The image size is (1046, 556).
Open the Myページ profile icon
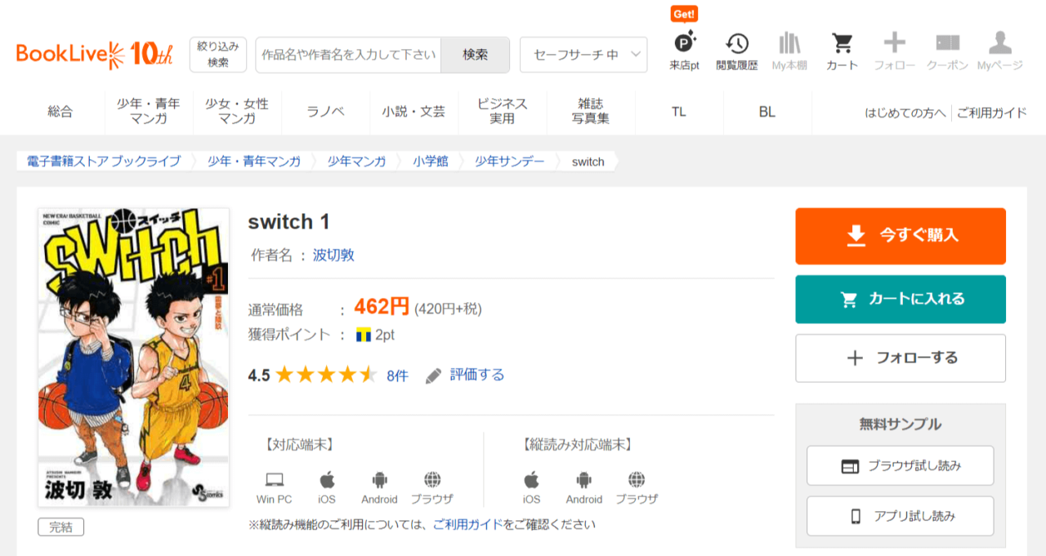999,51
